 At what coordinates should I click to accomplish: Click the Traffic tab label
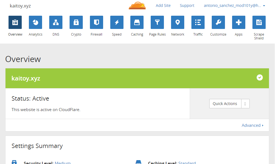(x=198, y=34)
